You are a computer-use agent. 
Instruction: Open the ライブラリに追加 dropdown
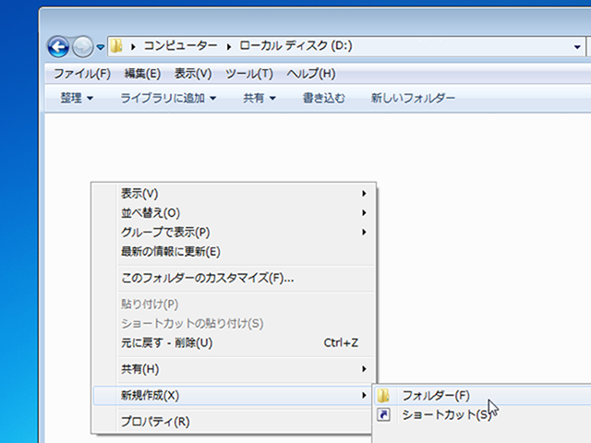tap(168, 99)
